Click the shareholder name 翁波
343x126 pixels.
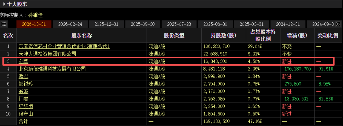(24, 91)
